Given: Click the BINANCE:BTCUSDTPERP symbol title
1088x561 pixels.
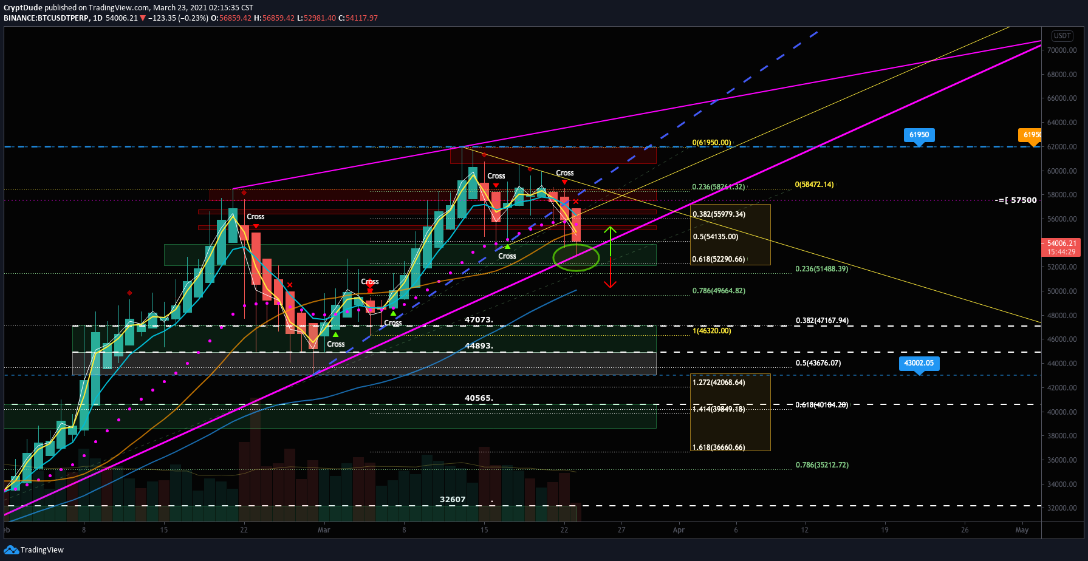Looking at the screenshot, I should [x=46, y=18].
